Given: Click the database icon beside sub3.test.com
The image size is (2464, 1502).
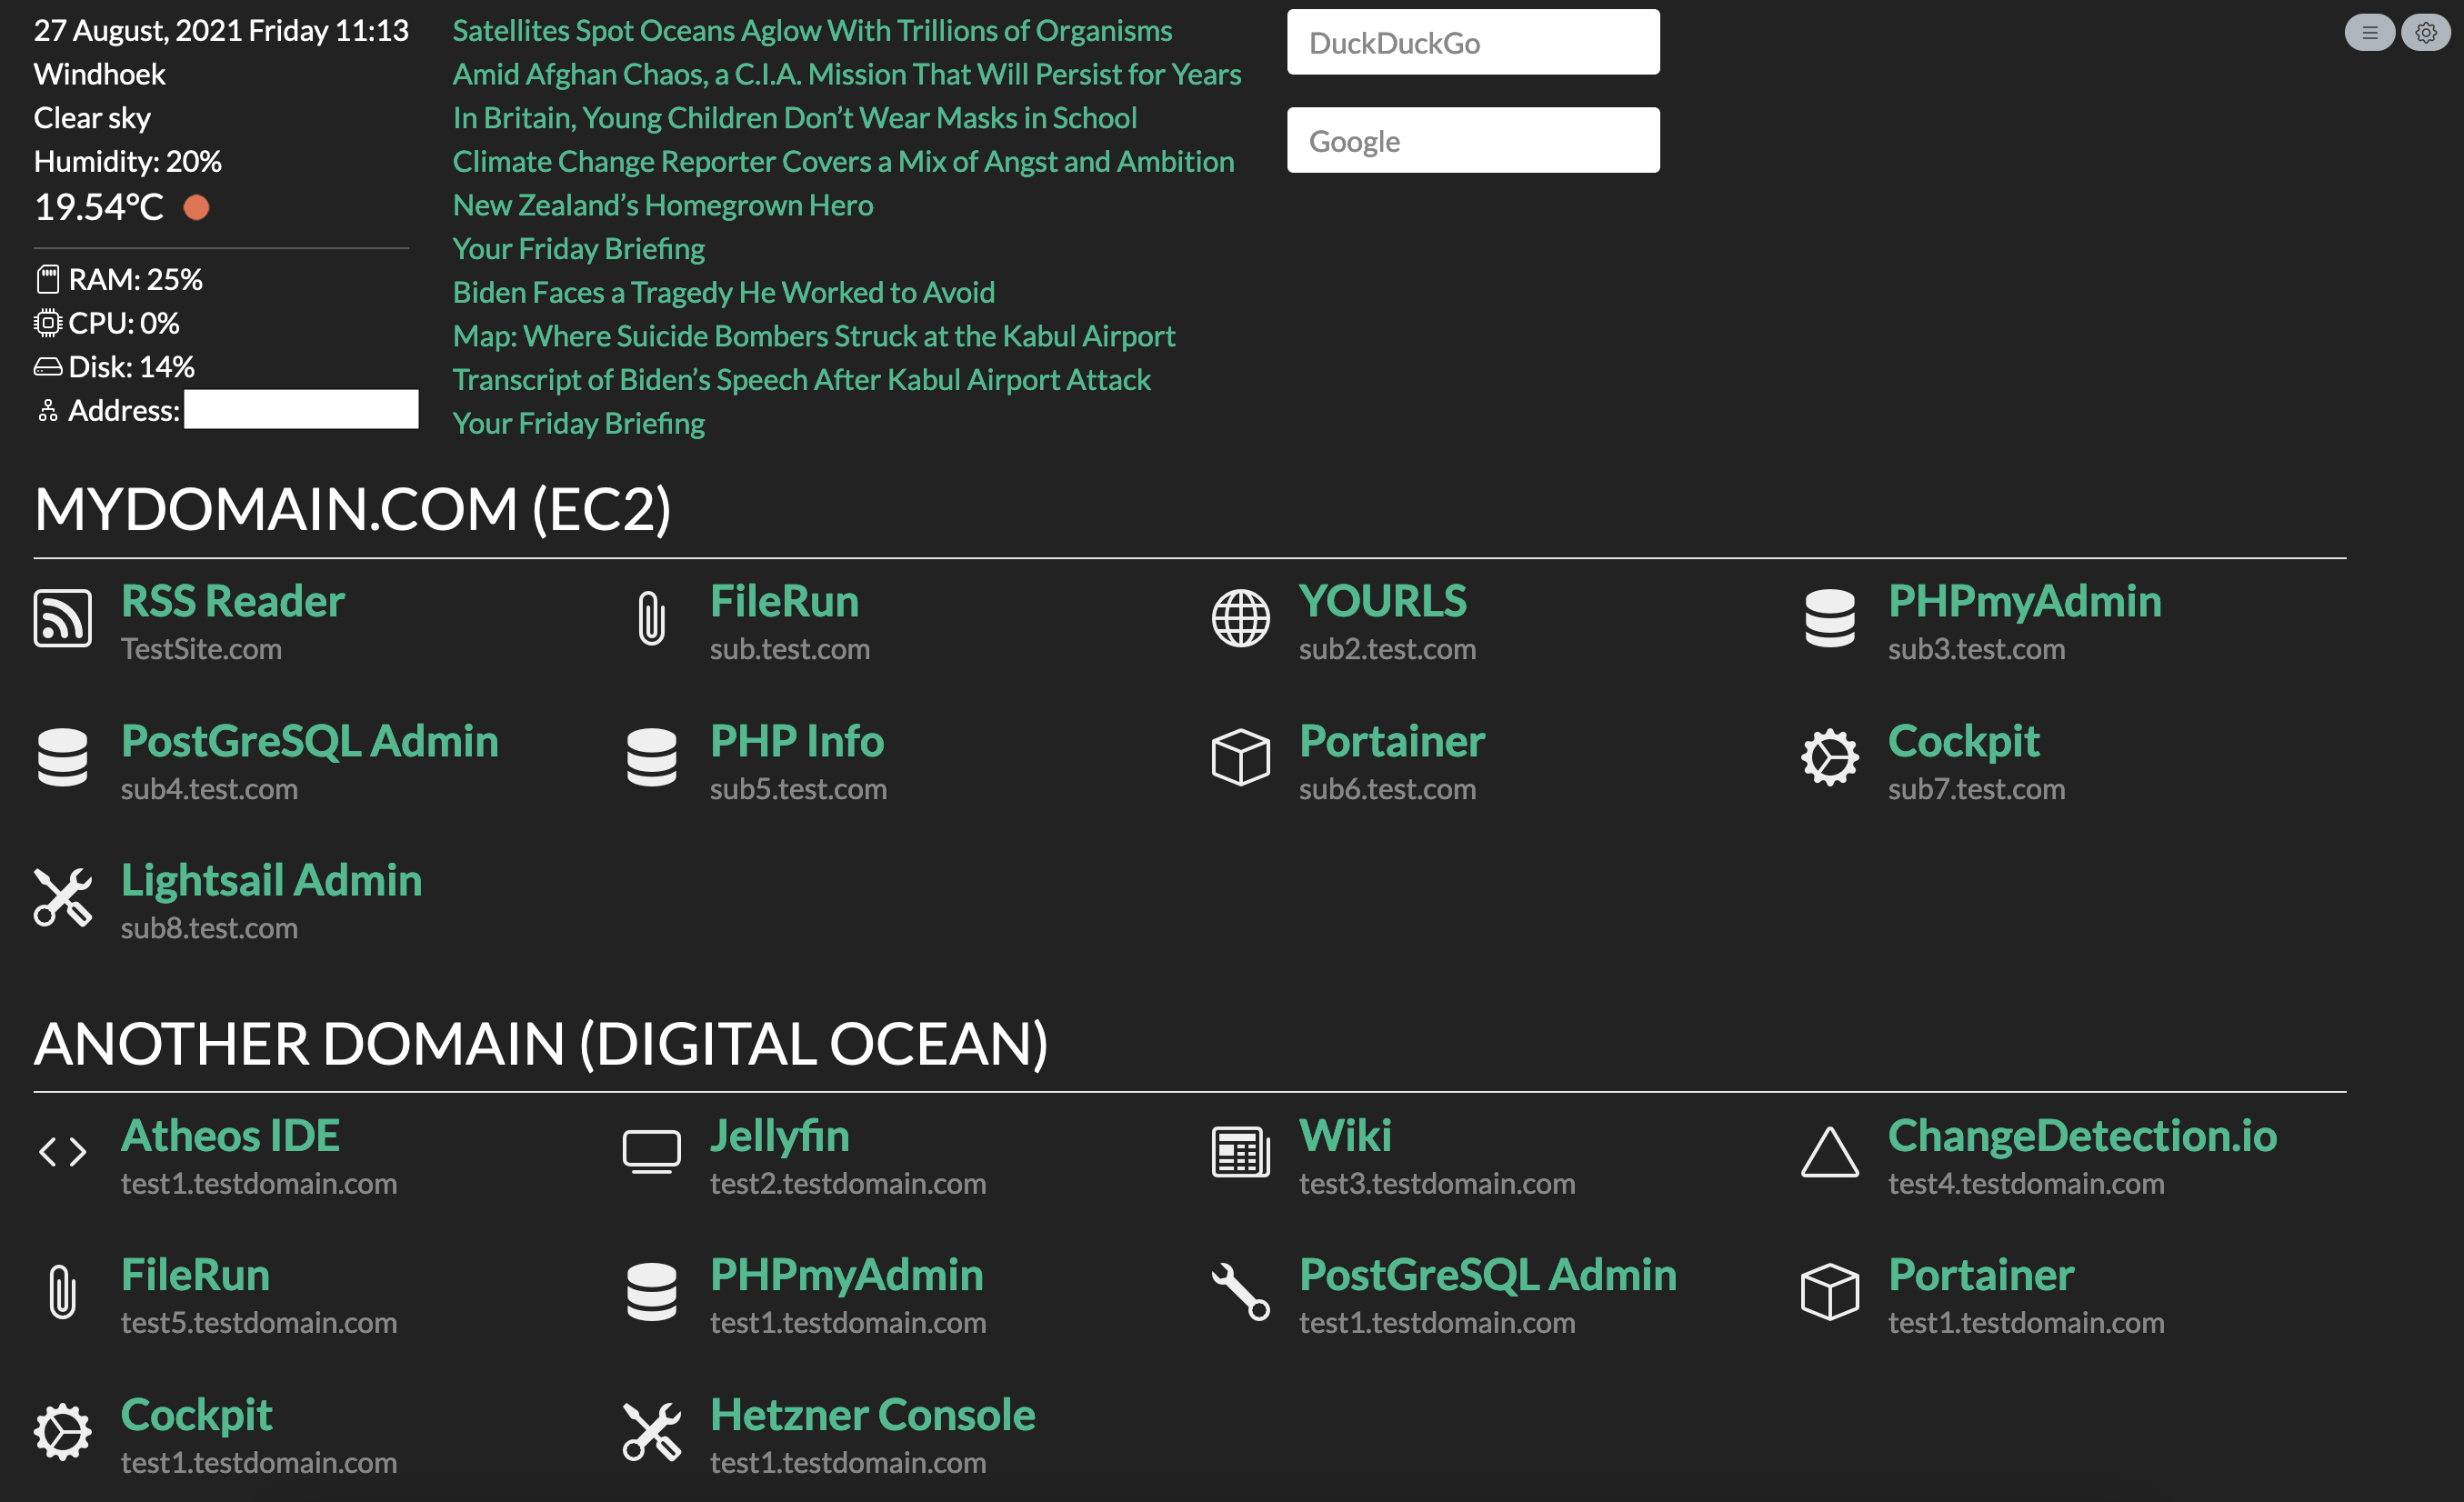Looking at the screenshot, I should (1830, 619).
